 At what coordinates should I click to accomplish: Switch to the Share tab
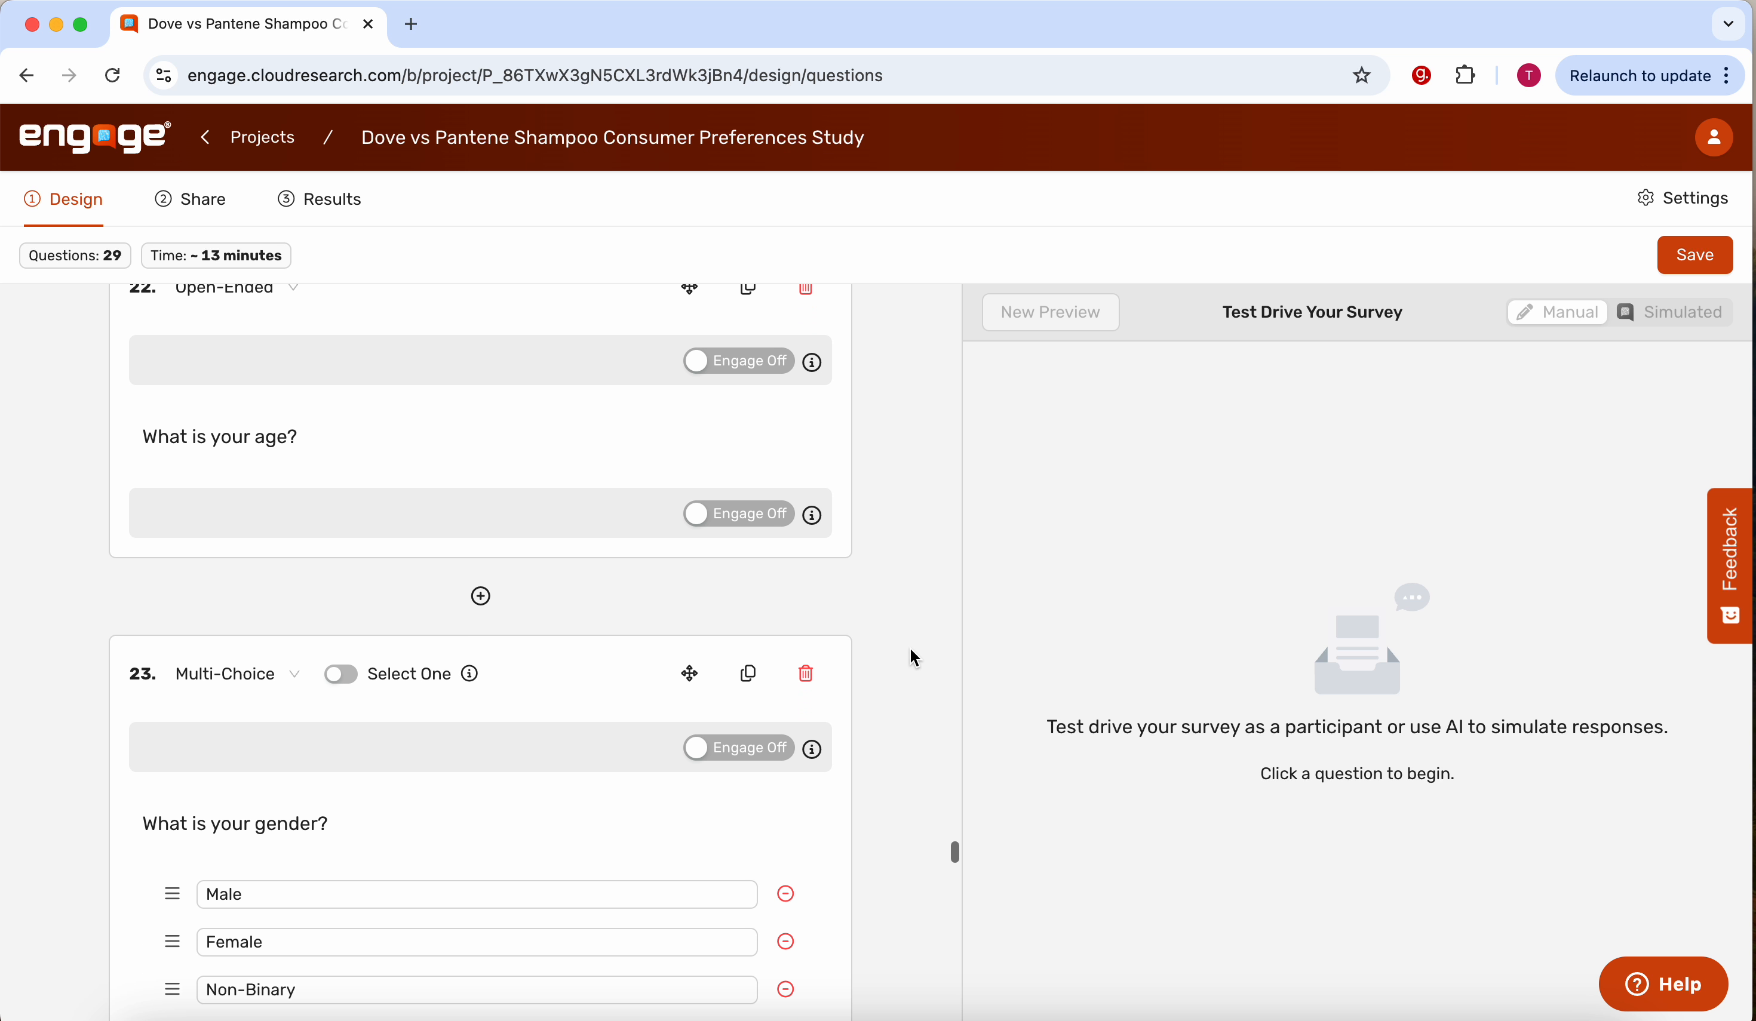click(190, 199)
